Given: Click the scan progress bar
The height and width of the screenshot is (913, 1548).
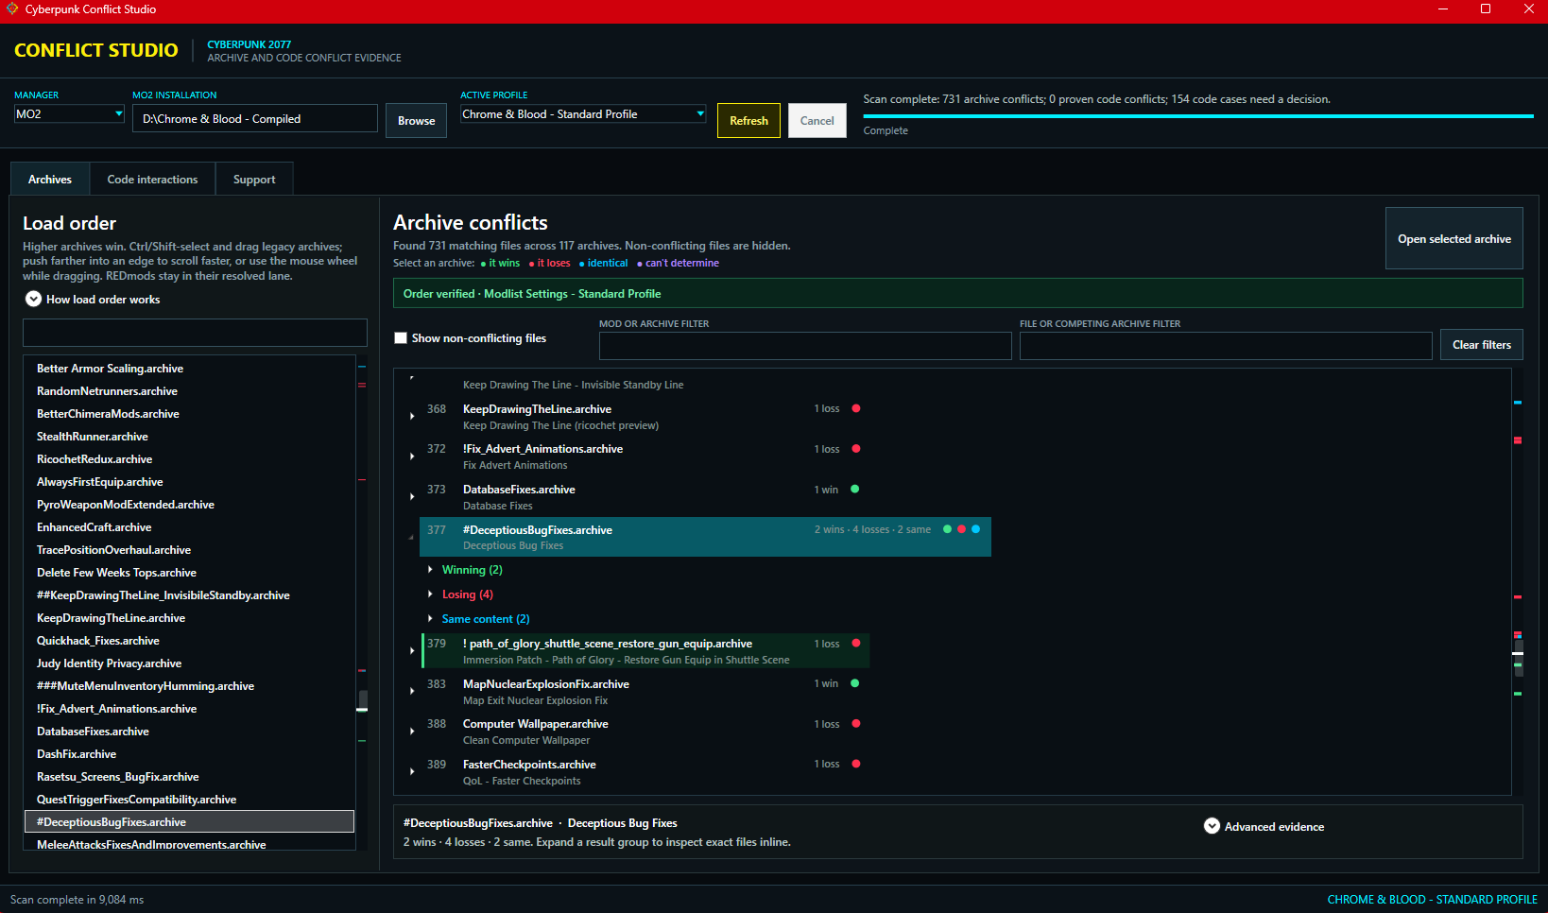Looking at the screenshot, I should pos(1198,116).
